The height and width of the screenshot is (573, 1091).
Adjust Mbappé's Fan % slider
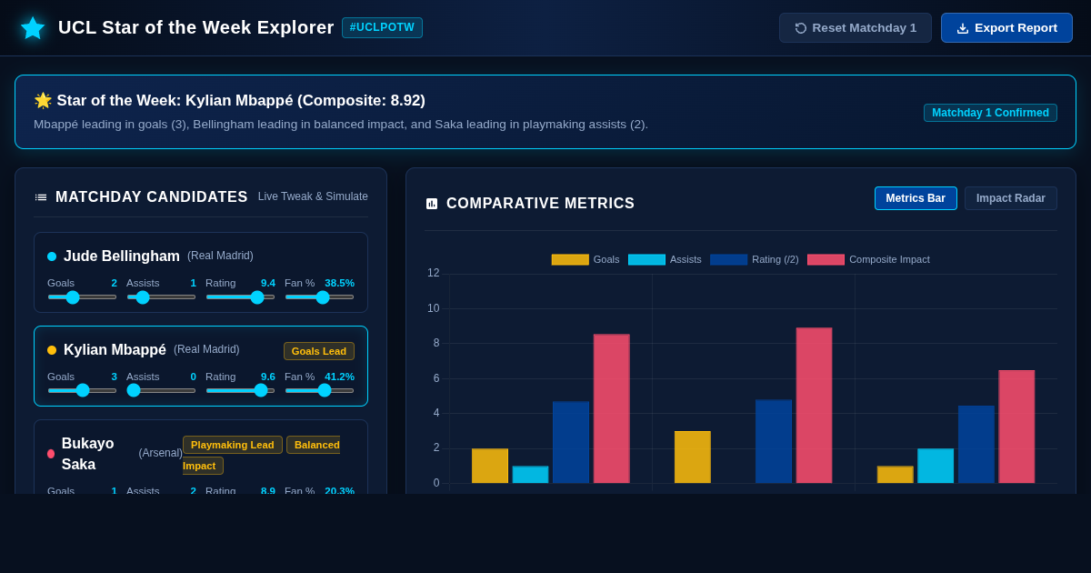[319, 390]
